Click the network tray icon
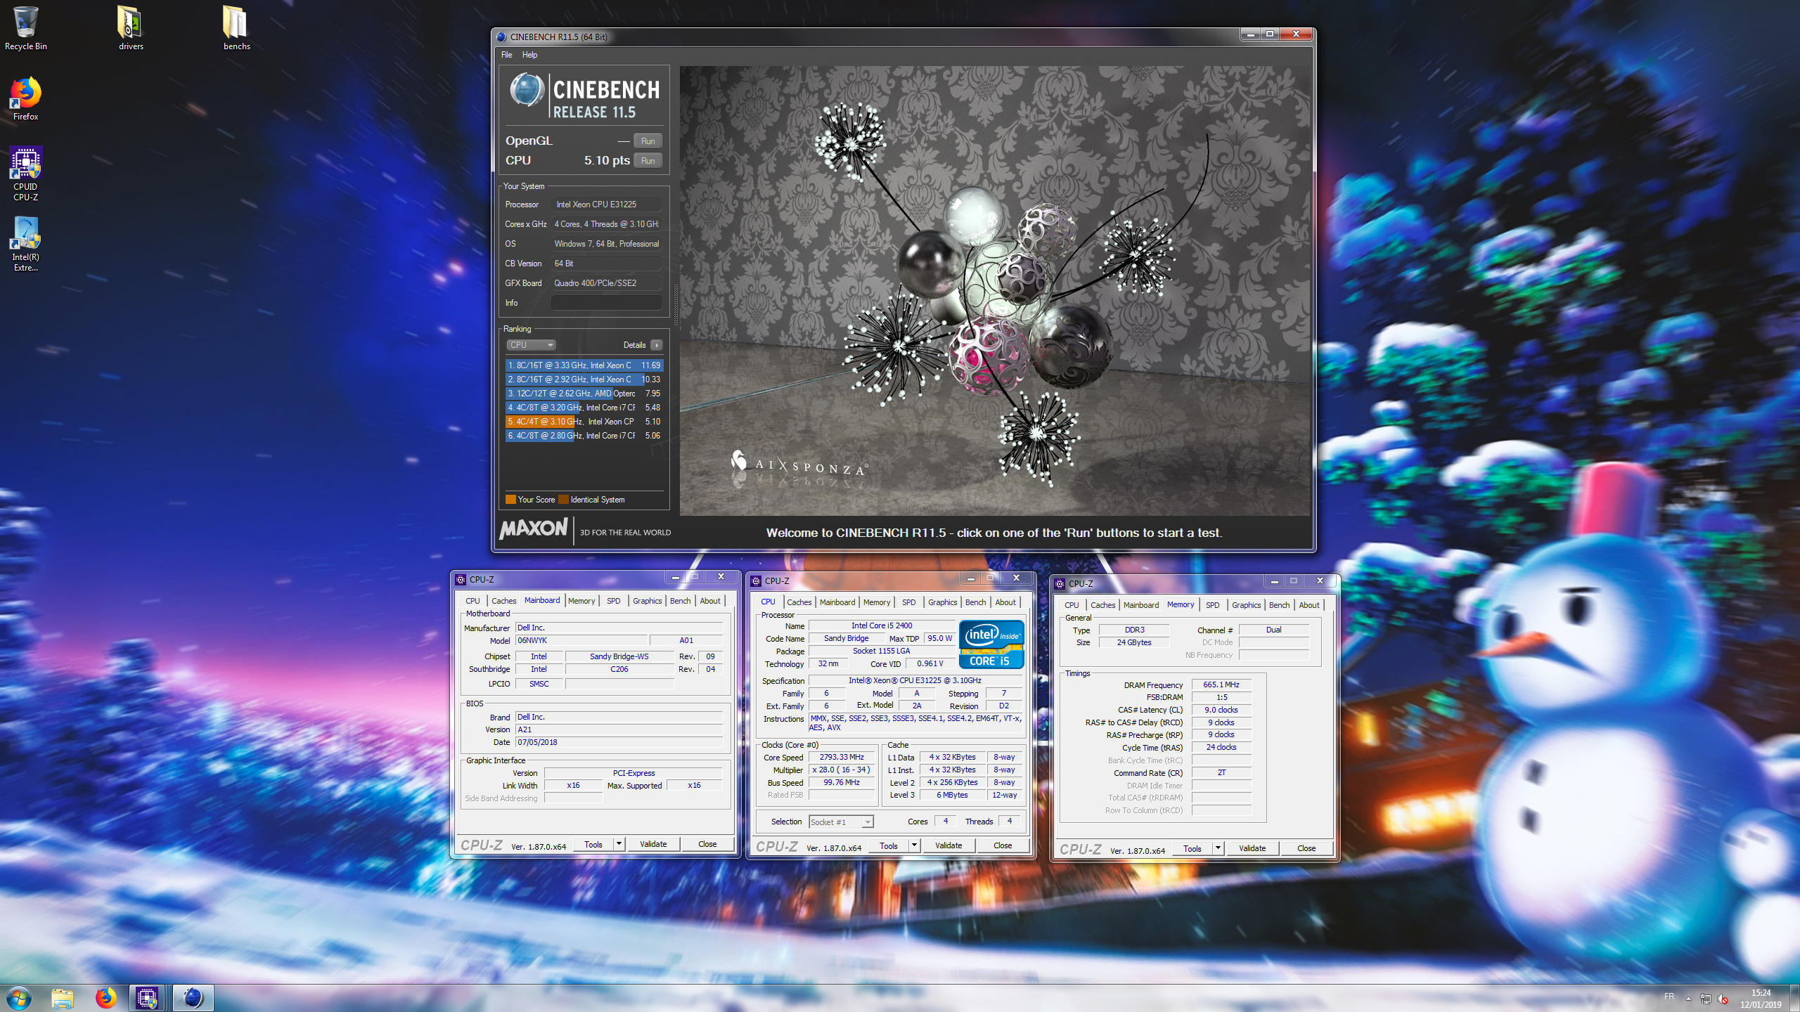This screenshot has width=1800, height=1012. (1705, 999)
